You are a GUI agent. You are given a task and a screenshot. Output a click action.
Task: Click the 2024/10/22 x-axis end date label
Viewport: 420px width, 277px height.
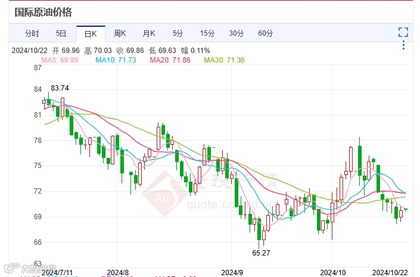(x=390, y=273)
